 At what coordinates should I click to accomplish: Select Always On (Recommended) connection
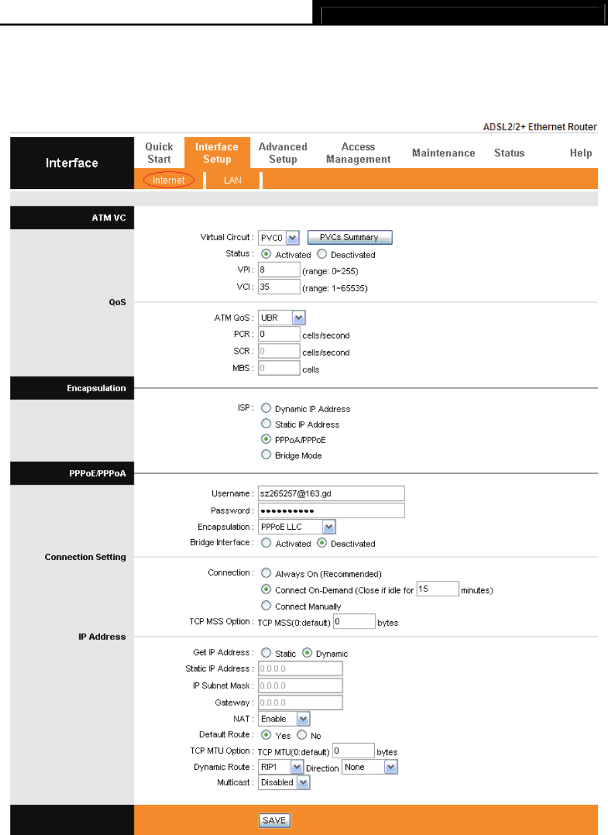click(x=266, y=573)
